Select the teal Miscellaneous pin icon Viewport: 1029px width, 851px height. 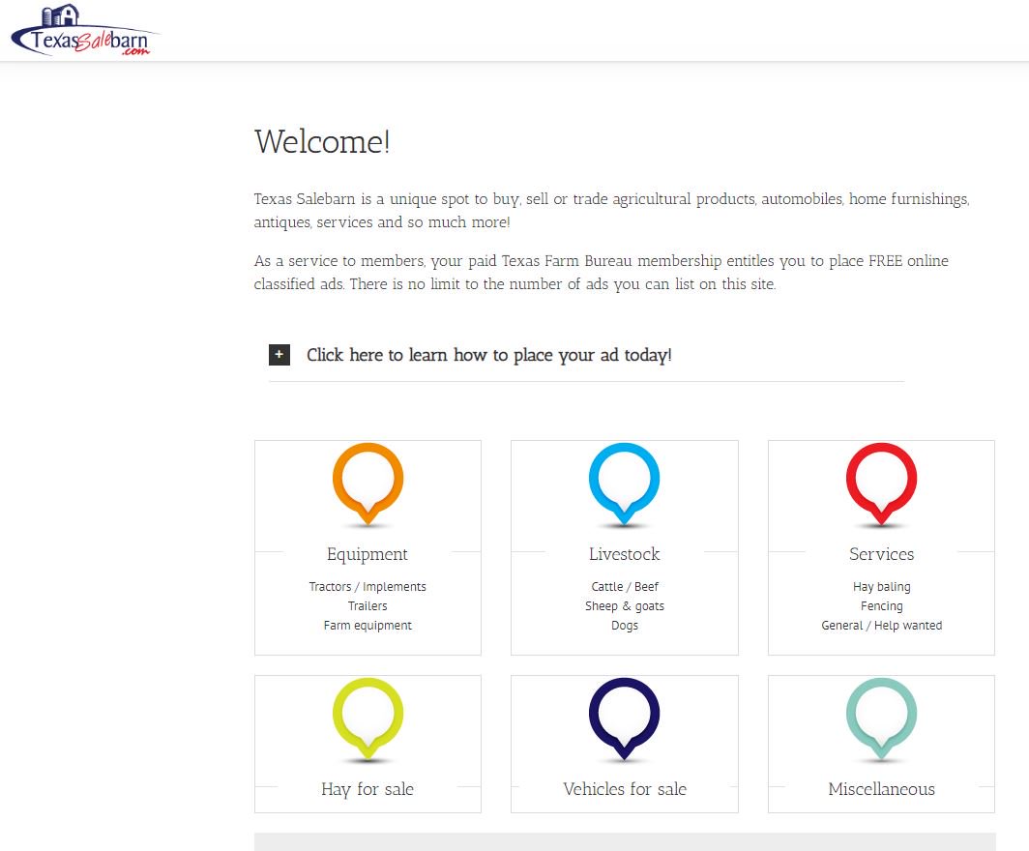coord(881,719)
